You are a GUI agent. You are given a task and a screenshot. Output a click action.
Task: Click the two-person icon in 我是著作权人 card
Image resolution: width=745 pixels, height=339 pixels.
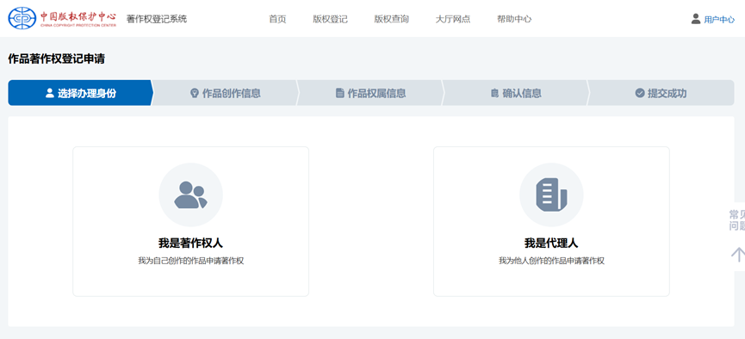[x=190, y=194]
